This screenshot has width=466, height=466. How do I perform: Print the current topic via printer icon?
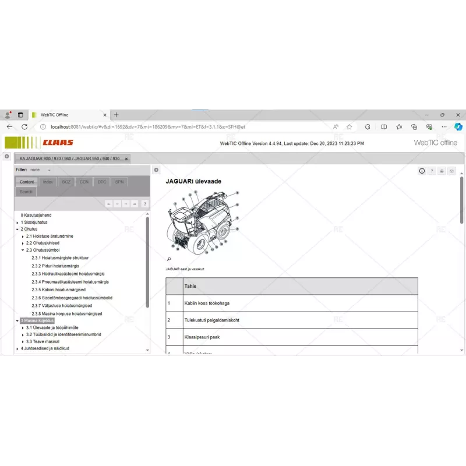point(442,170)
